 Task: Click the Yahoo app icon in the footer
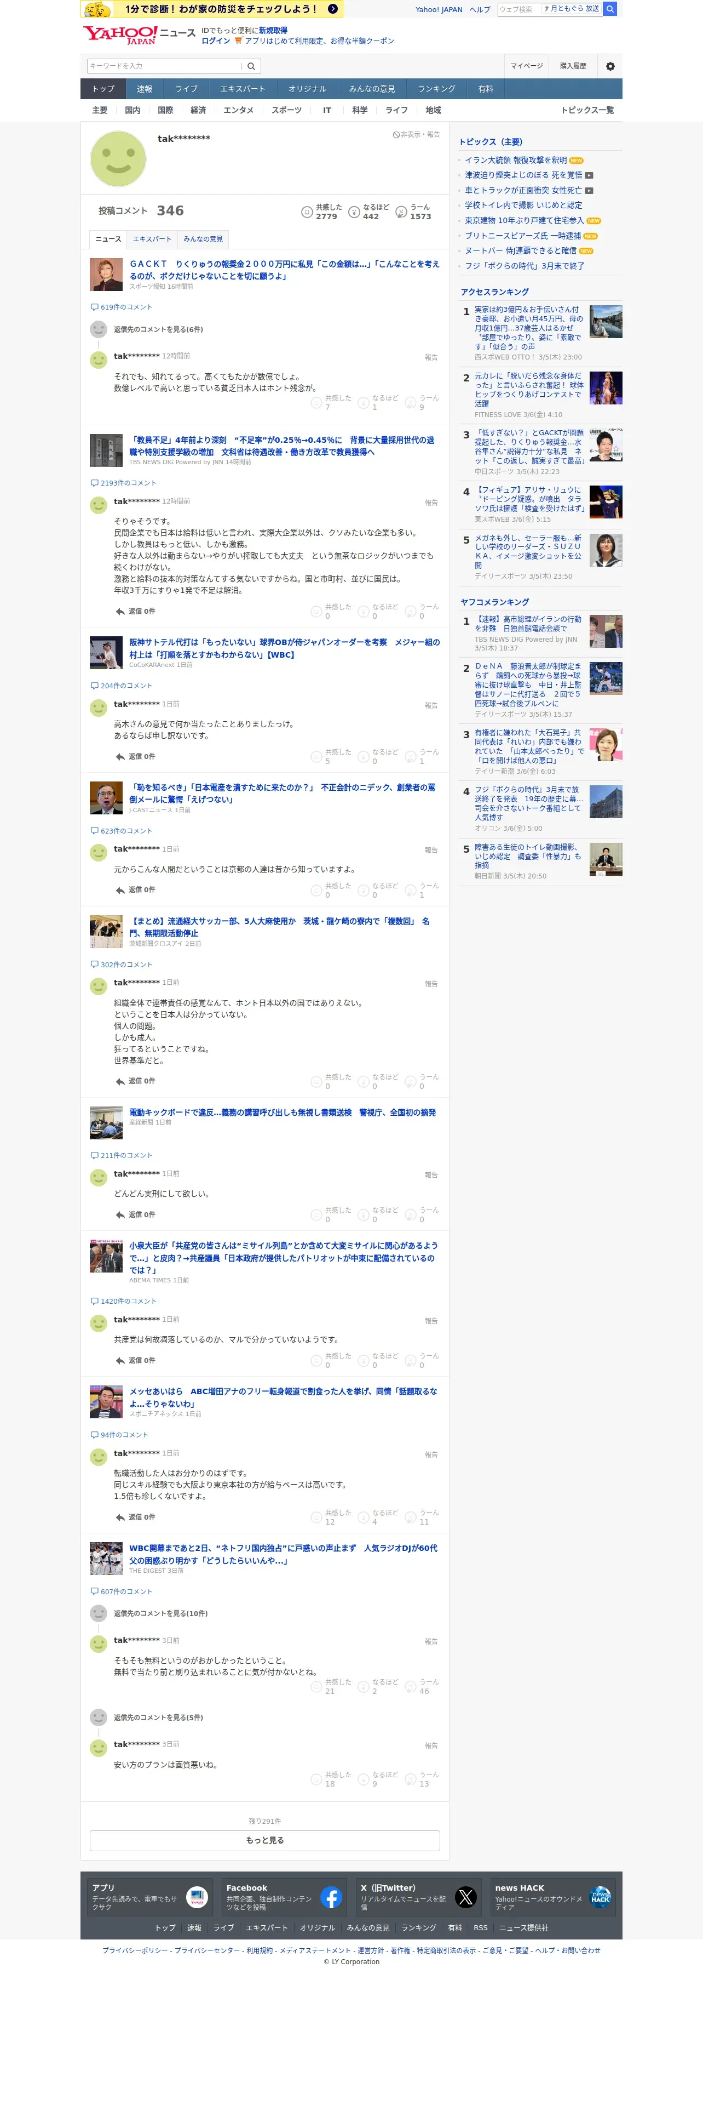[197, 1897]
